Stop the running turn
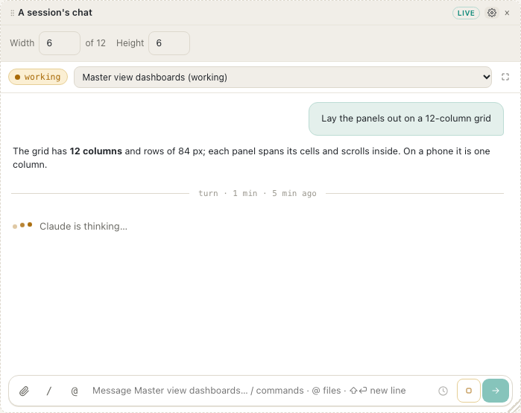Image resolution: width=521 pixels, height=413 pixels. (469, 391)
